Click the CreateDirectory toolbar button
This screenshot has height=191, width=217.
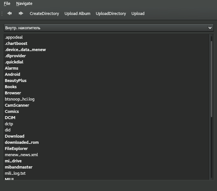[44, 14]
